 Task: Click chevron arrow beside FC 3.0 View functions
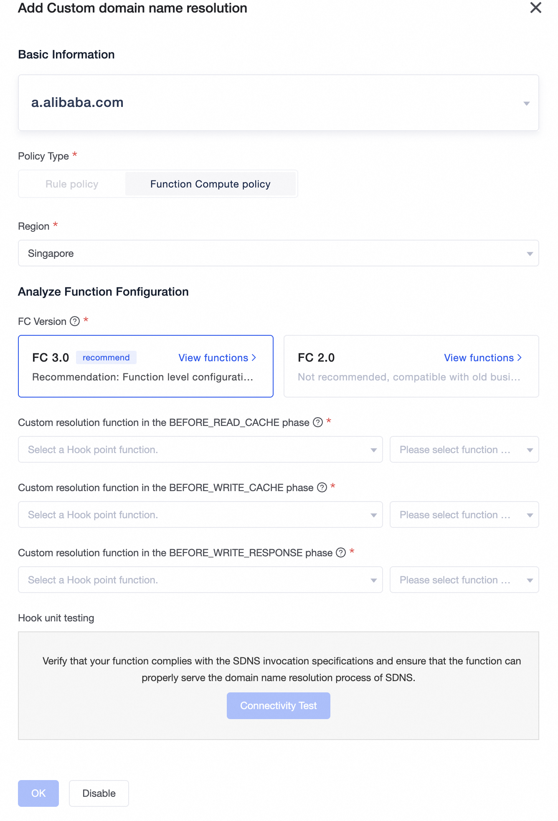coord(254,358)
